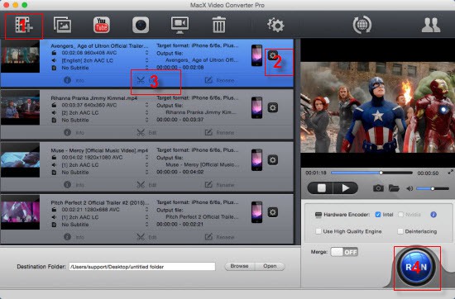Click Edit on Muse Mercy row
The width and height of the screenshot is (455, 299).
coord(146,184)
